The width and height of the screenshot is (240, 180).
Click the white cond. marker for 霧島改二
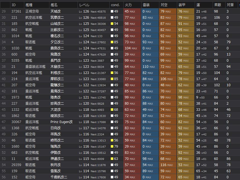point(112,48)
